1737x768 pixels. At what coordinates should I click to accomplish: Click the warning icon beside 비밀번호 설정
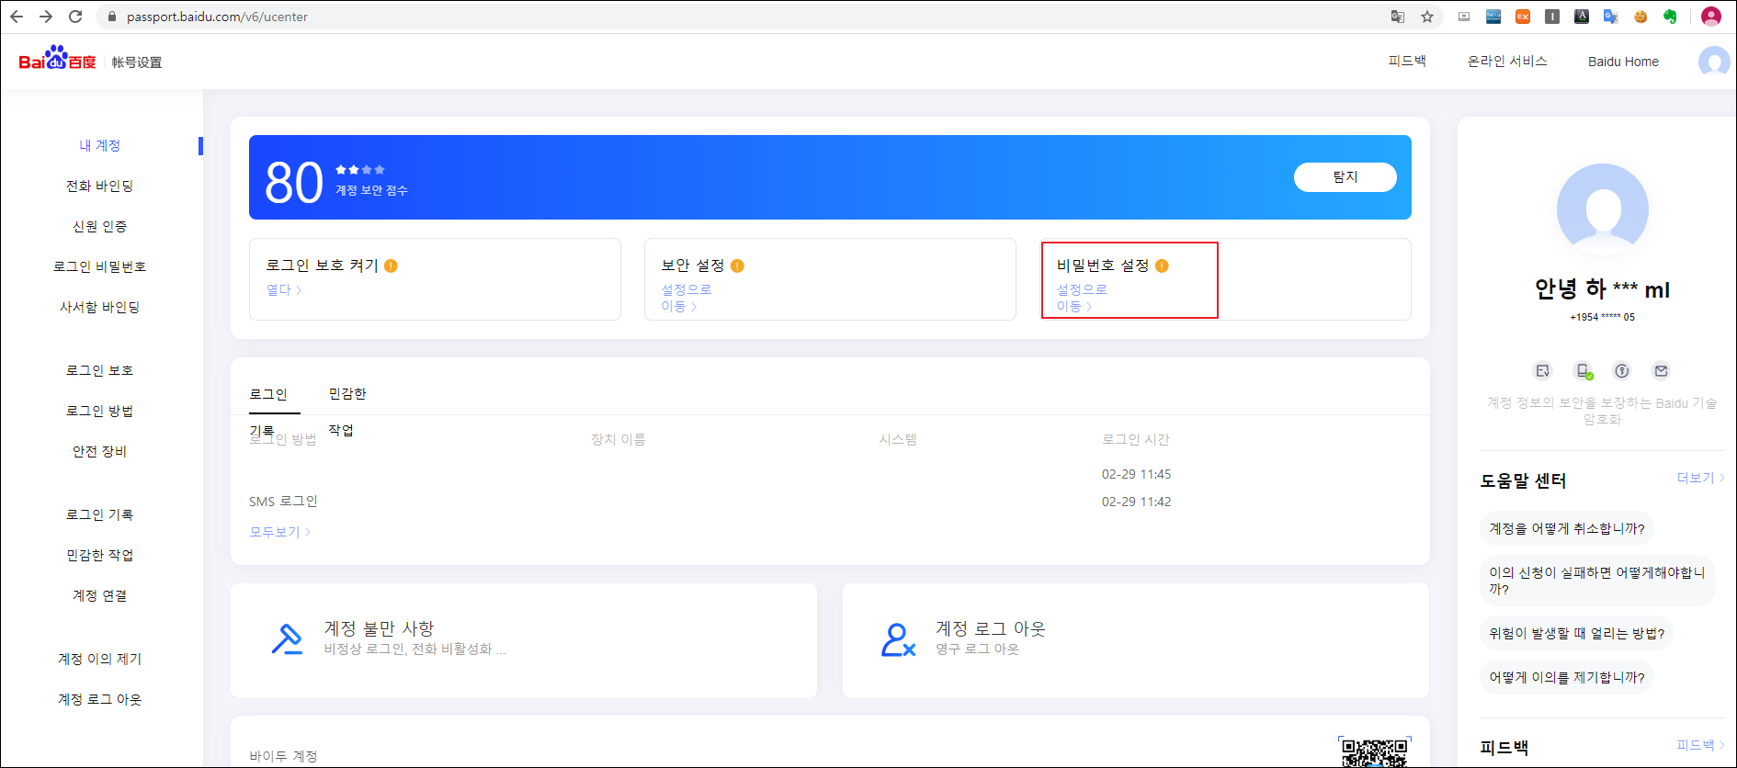click(1162, 265)
